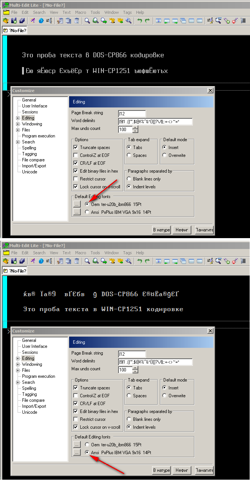Click search magnifier icon in bottom window toolbar
This screenshot has height=480, width=250.
(87, 261)
